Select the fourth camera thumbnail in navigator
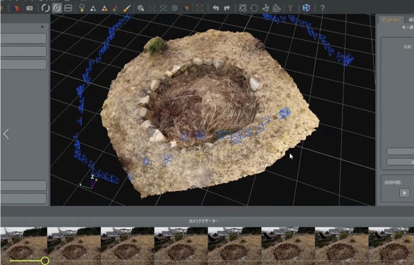Screen dimensions: 414x265 click(180, 244)
